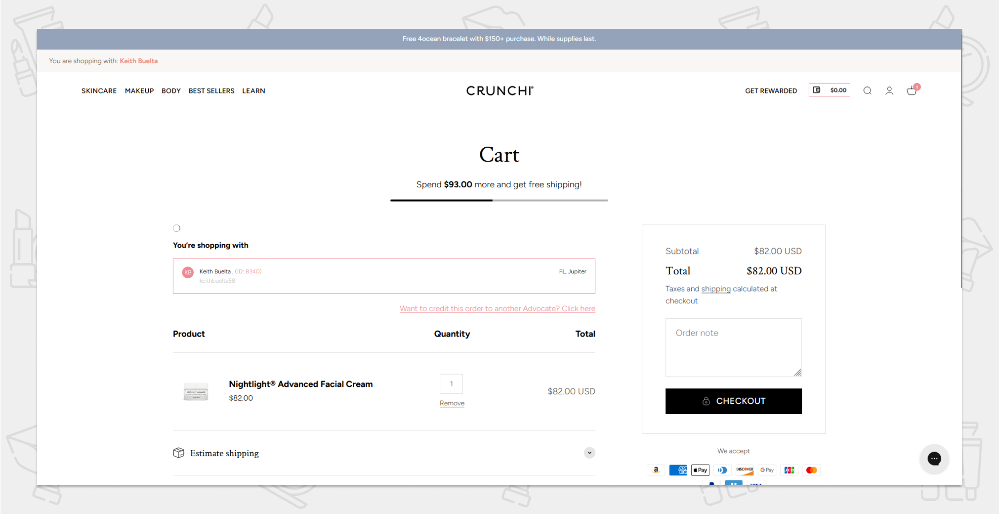The image size is (999, 514).
Task: Click the "Product" column header
Action: [x=189, y=334]
